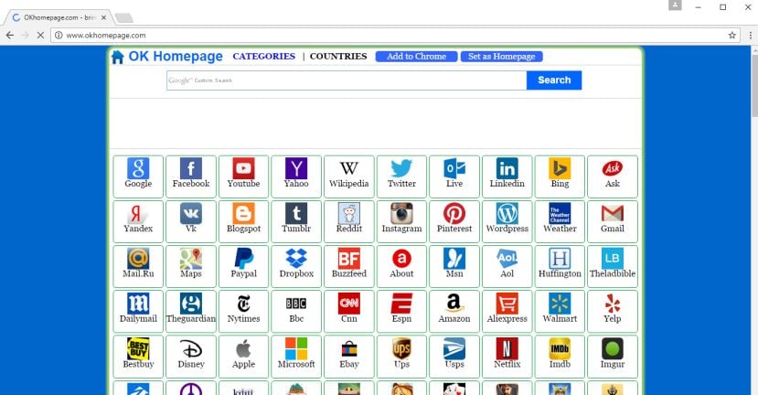The image size is (758, 395).
Task: Open the Aol tile
Action: (507, 266)
